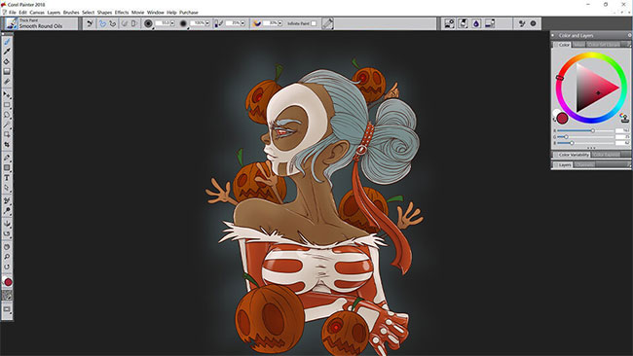Switch to the Color Set Libraries tab
This screenshot has height=356, width=633.
pos(604,45)
